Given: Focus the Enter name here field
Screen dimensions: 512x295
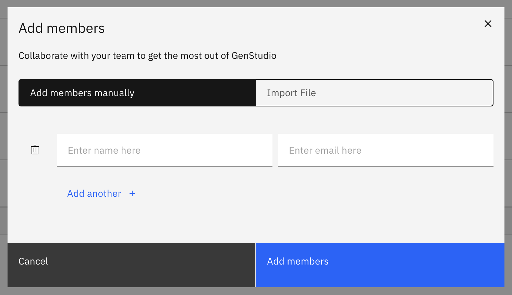Looking at the screenshot, I should (x=164, y=150).
